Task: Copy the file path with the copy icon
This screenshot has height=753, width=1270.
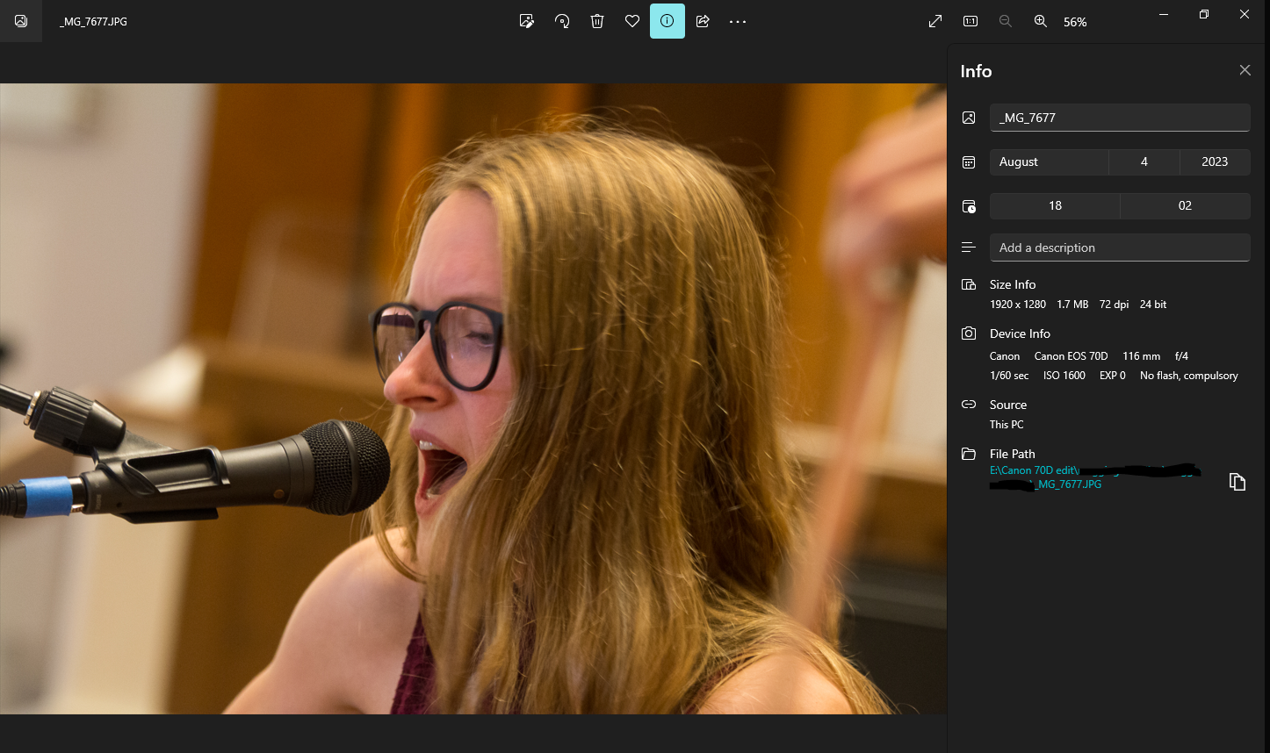Action: 1238,482
